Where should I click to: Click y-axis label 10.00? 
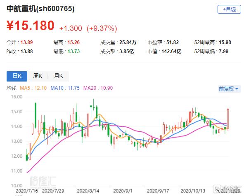point(17,186)
